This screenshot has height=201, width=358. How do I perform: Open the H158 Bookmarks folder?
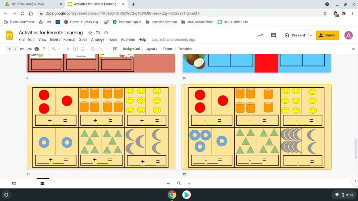(x=19, y=22)
